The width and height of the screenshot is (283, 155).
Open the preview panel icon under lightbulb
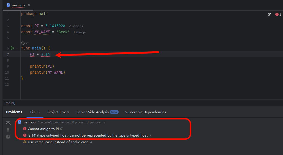coord(8,137)
